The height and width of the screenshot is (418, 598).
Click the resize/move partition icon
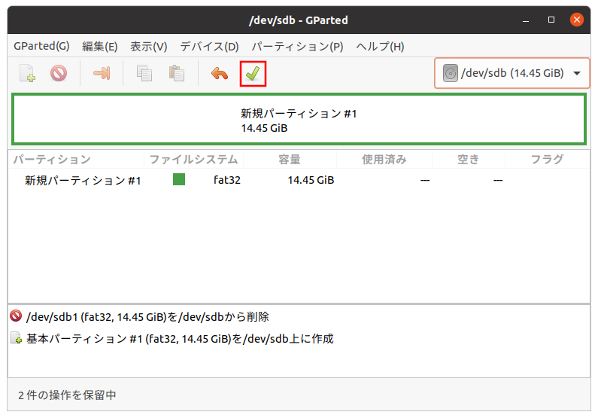[101, 74]
